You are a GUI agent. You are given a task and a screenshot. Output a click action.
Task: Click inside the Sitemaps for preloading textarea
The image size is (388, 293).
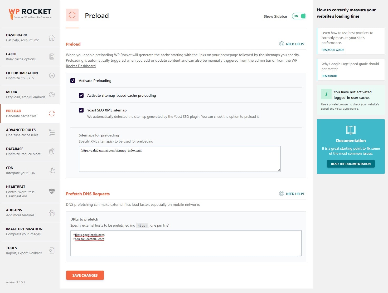(x=179, y=158)
